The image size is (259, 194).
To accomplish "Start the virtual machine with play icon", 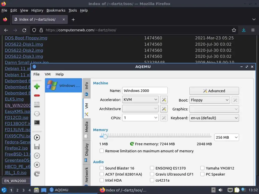I will (37, 137).
